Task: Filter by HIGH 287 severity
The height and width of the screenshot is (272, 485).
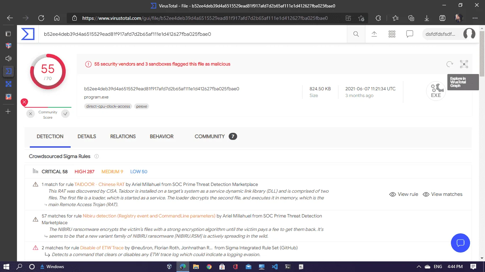Action: coord(85,172)
